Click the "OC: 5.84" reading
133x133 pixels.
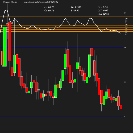click(x=103, y=7)
